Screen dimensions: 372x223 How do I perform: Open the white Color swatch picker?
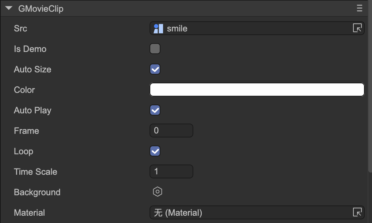(x=257, y=90)
